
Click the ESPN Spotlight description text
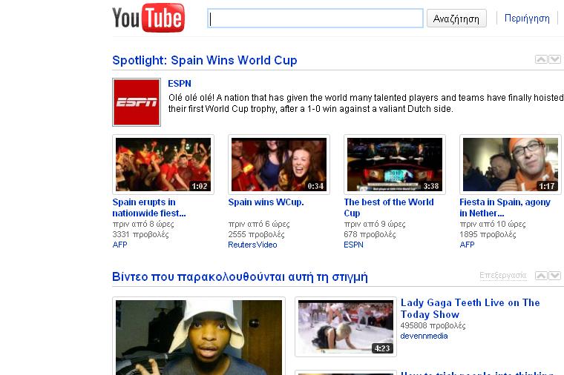366,103
